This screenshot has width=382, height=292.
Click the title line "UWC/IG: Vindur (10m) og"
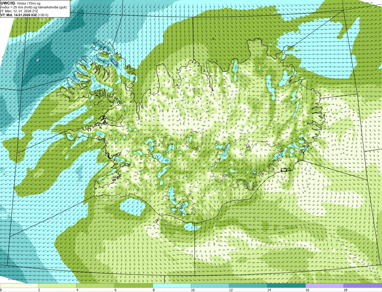(20, 3)
